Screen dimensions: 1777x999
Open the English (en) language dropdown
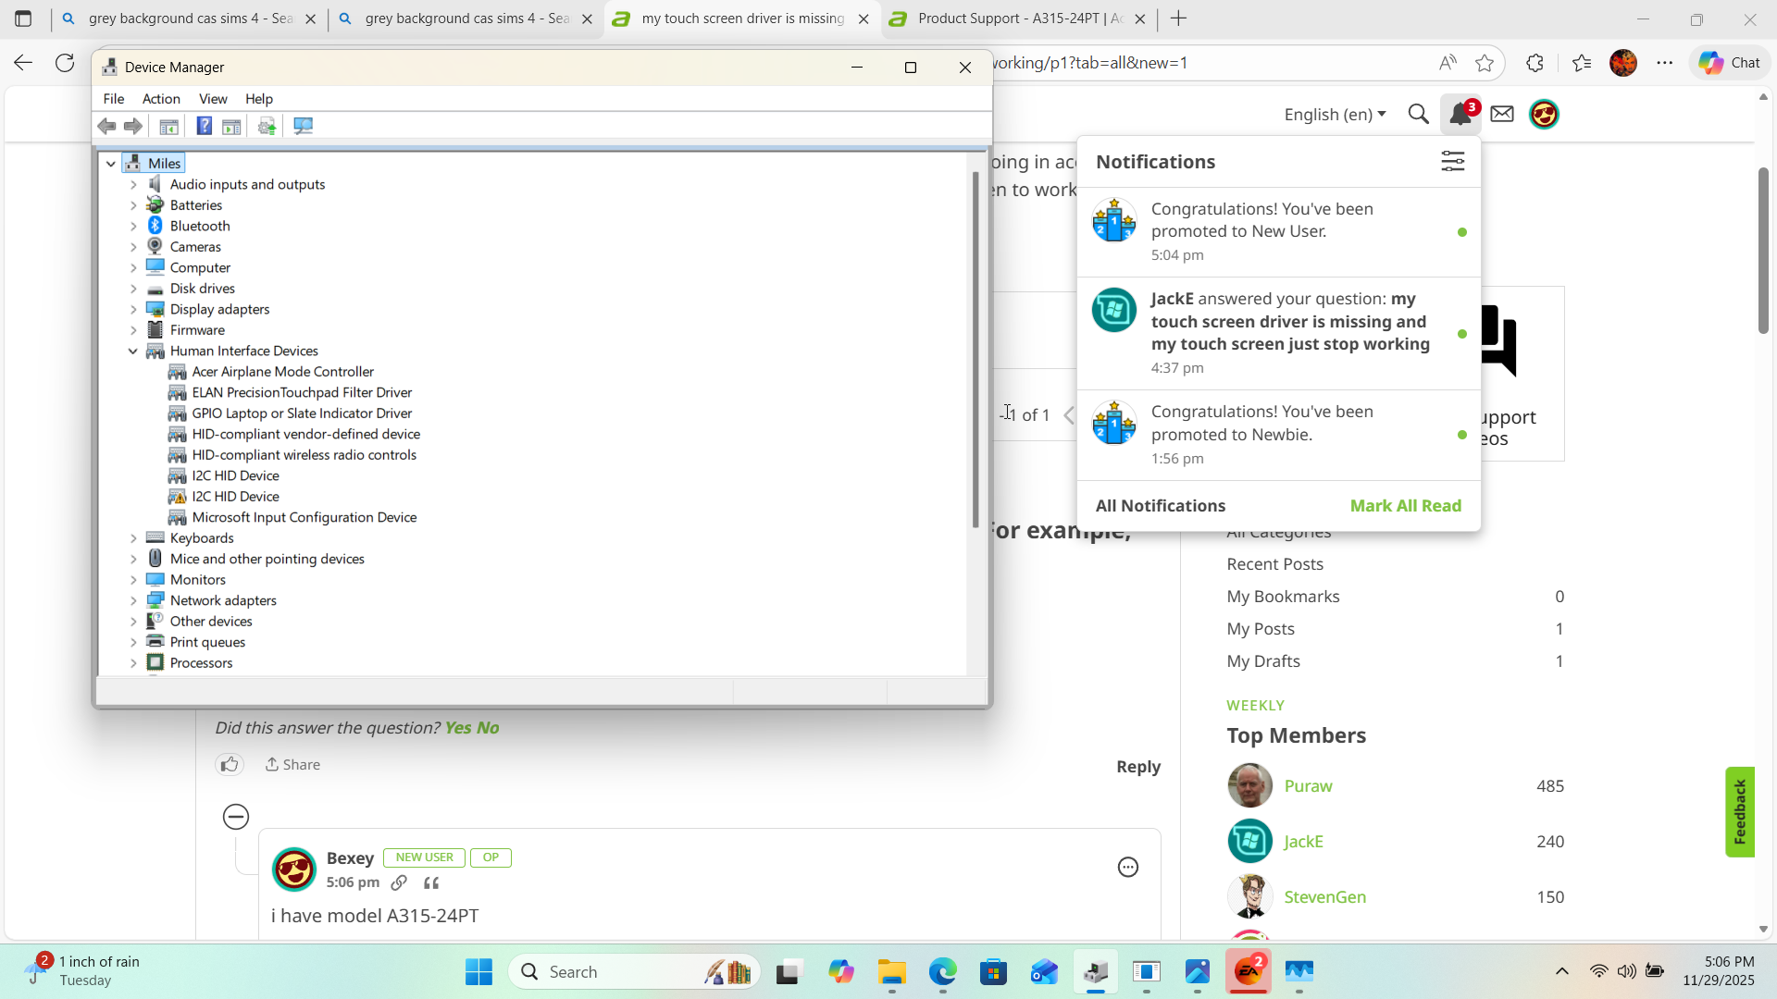[x=1335, y=115]
